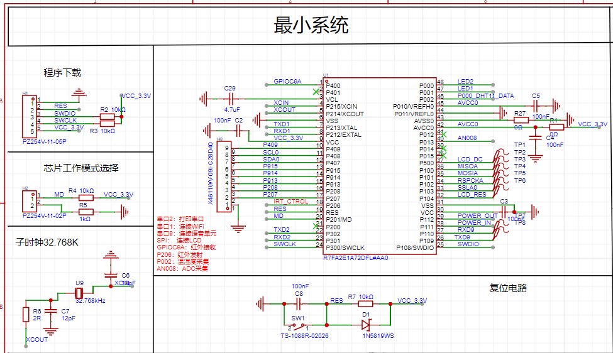Click the MISOA net label
The width and height of the screenshot is (613, 353).
tap(468, 166)
